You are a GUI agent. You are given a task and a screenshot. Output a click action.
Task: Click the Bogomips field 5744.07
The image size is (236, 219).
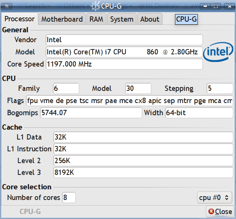pos(91,113)
